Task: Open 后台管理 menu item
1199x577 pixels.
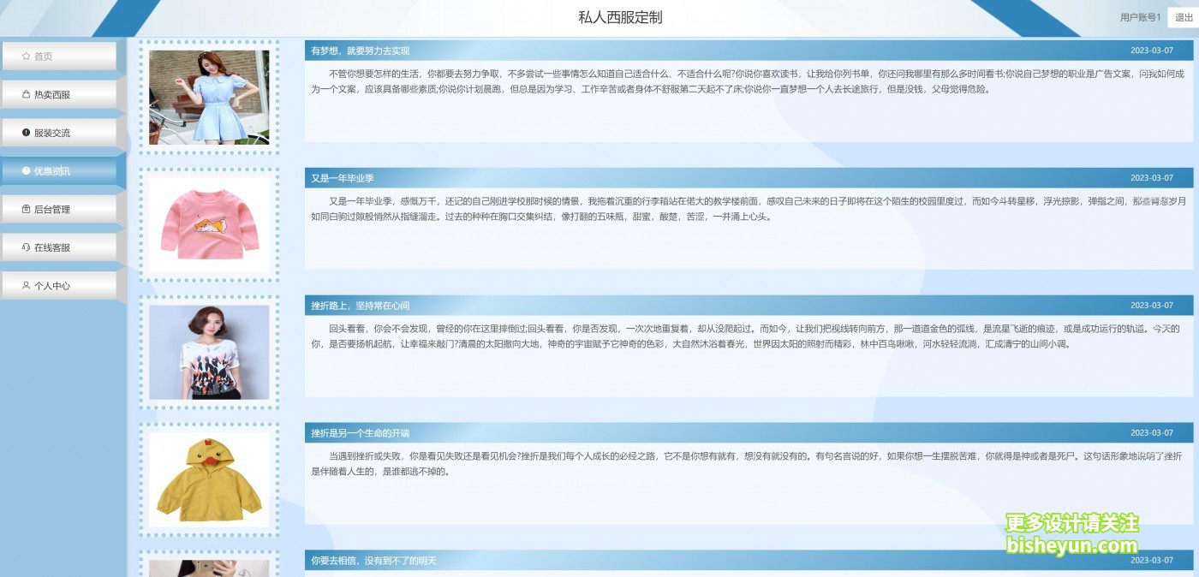Action: coord(58,210)
